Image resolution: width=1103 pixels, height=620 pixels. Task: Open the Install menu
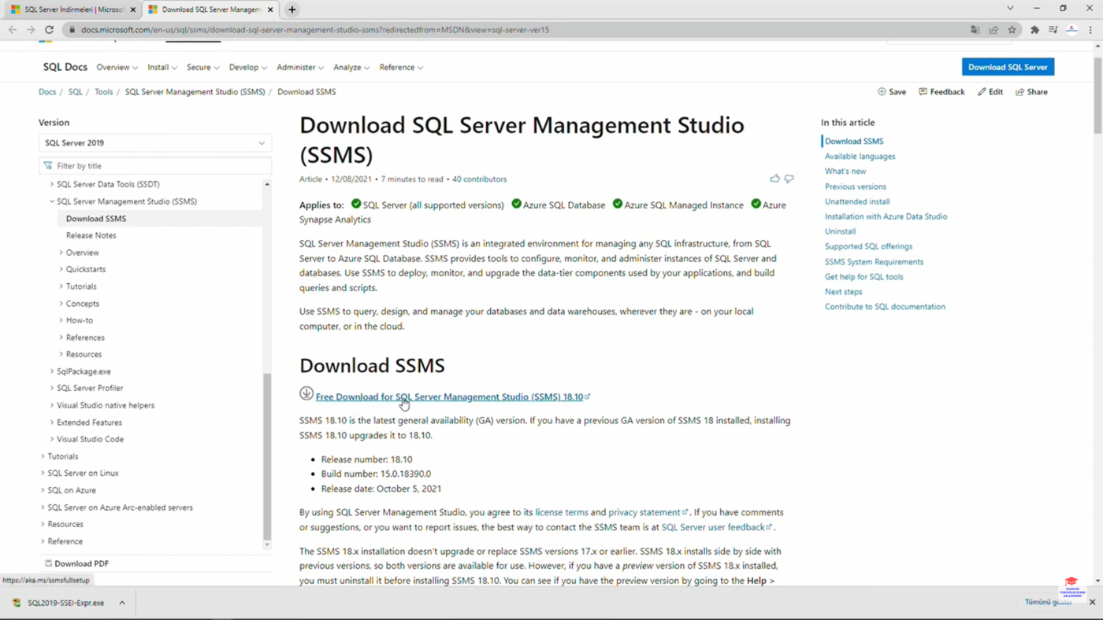(162, 68)
